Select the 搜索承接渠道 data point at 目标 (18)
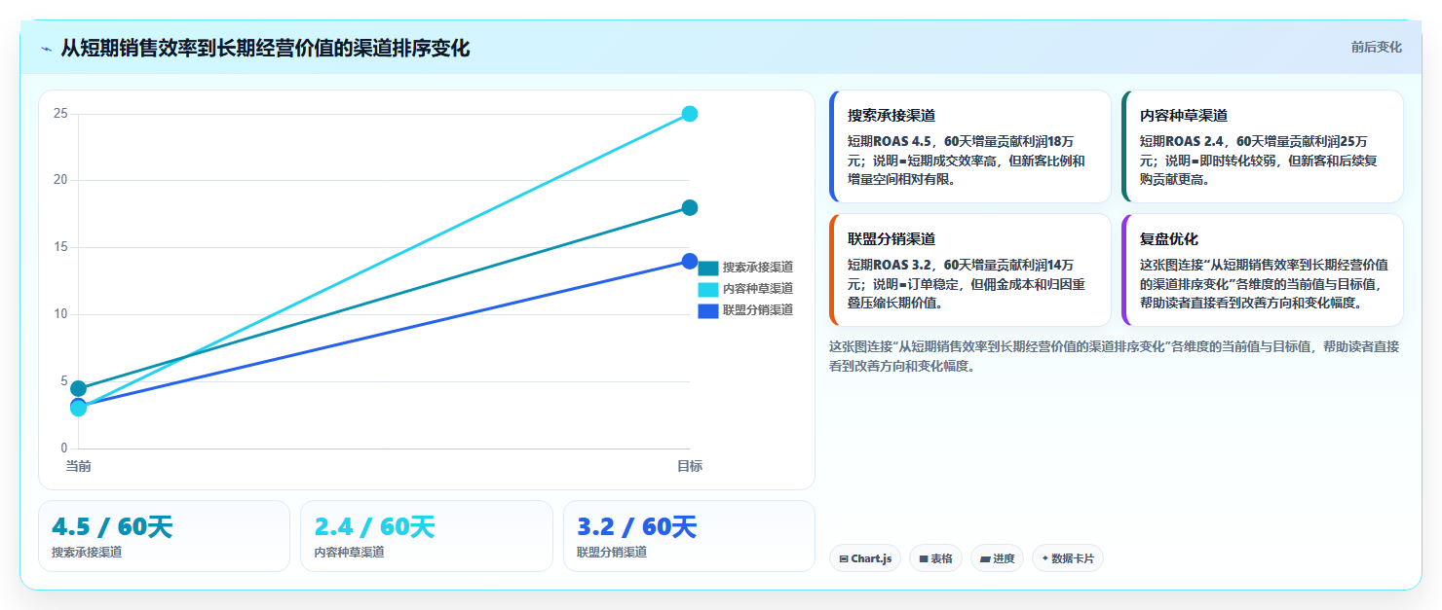 point(689,207)
